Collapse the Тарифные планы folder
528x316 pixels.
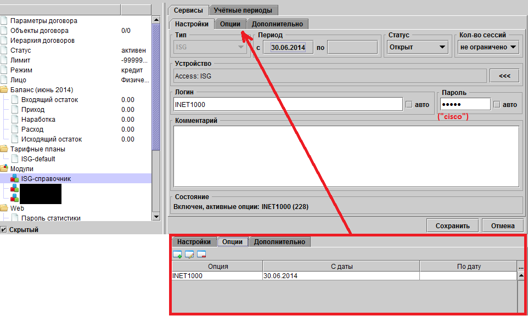coord(4,149)
